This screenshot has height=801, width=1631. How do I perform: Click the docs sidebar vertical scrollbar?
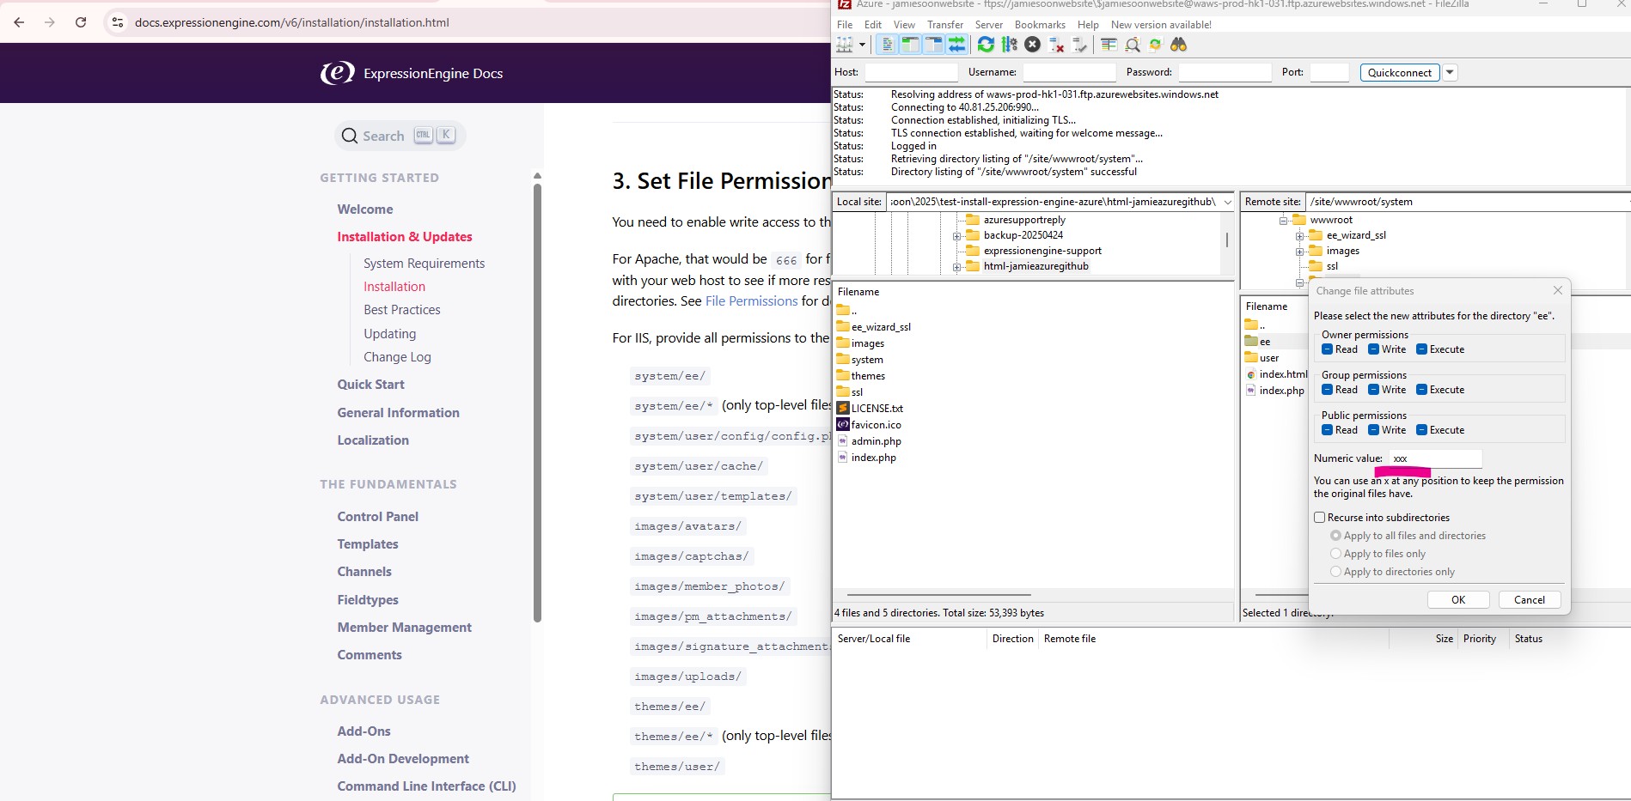pyautogui.click(x=537, y=404)
